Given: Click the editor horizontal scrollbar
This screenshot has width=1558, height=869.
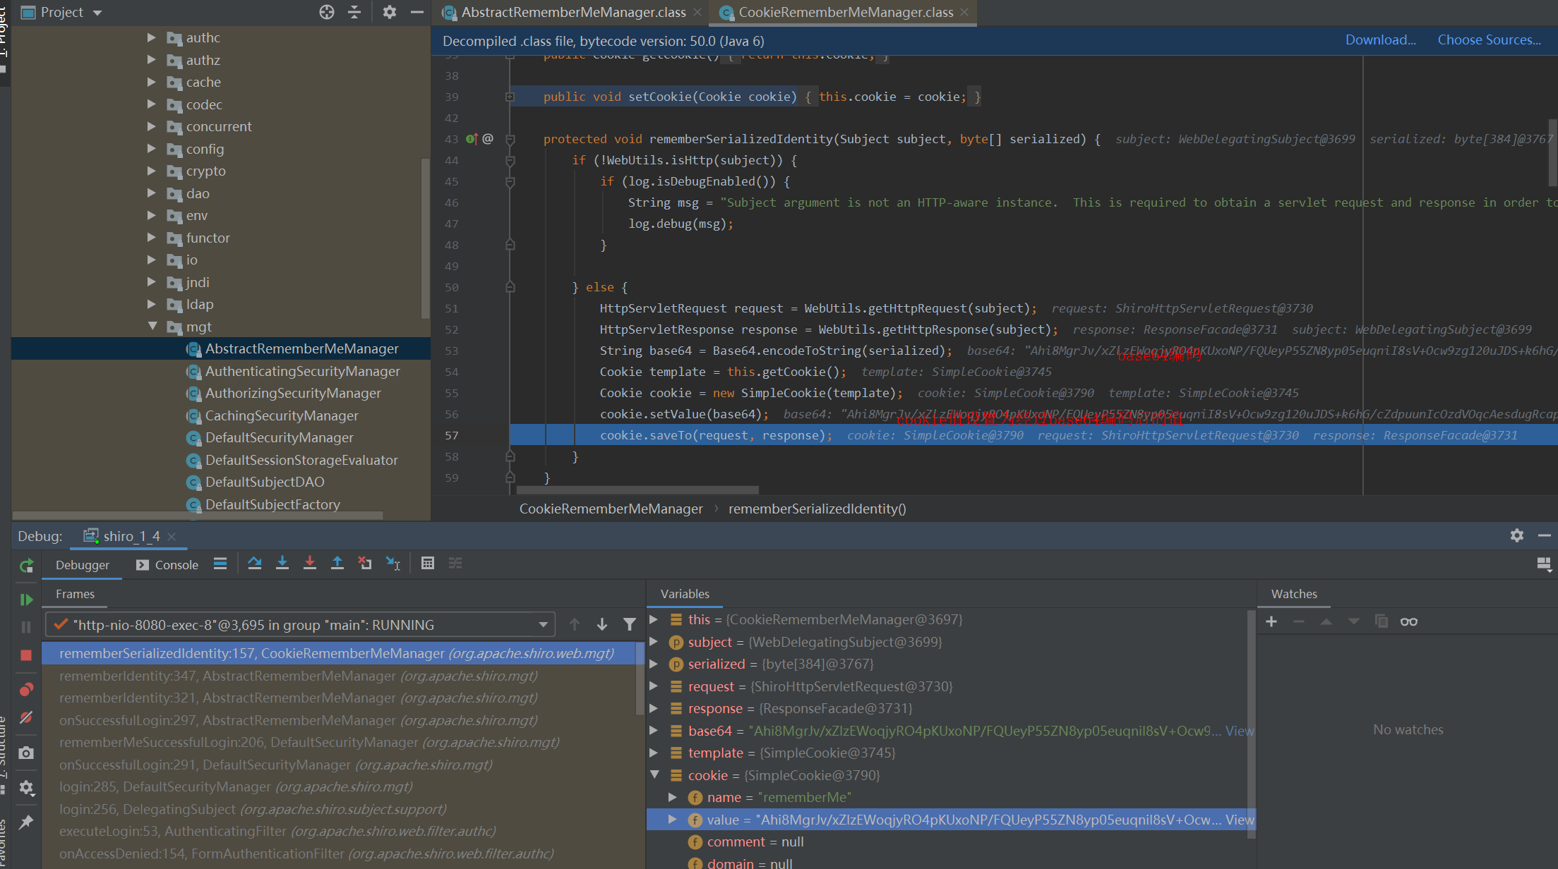Looking at the screenshot, I should (x=637, y=490).
